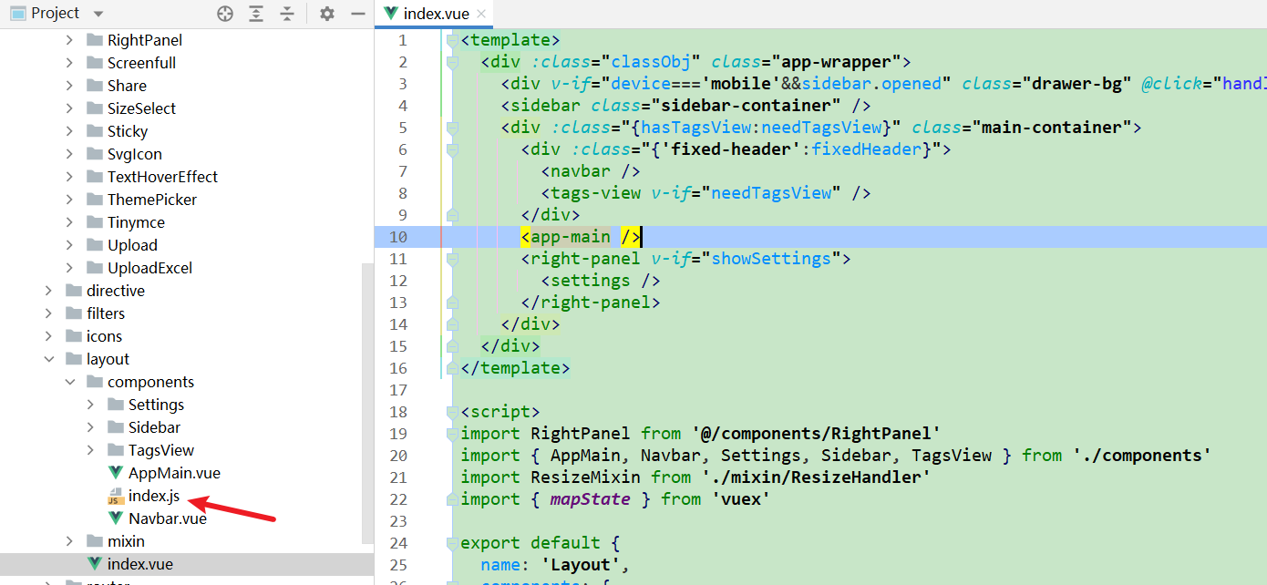Expand the SizeSelect folder chevron

70,108
